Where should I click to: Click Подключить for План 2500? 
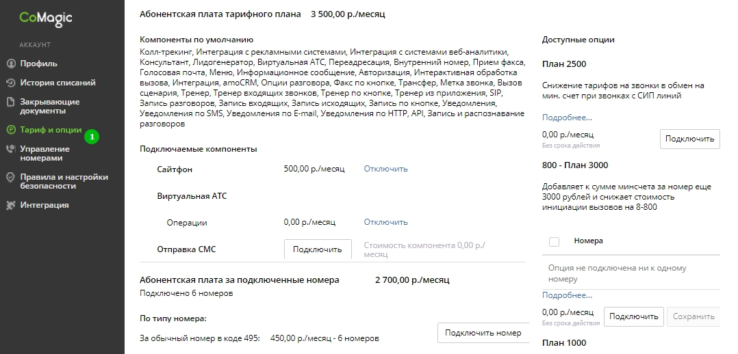pyautogui.click(x=689, y=139)
